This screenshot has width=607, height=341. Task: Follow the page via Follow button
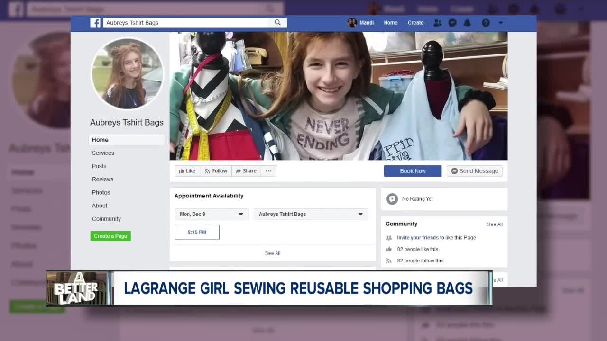point(216,171)
